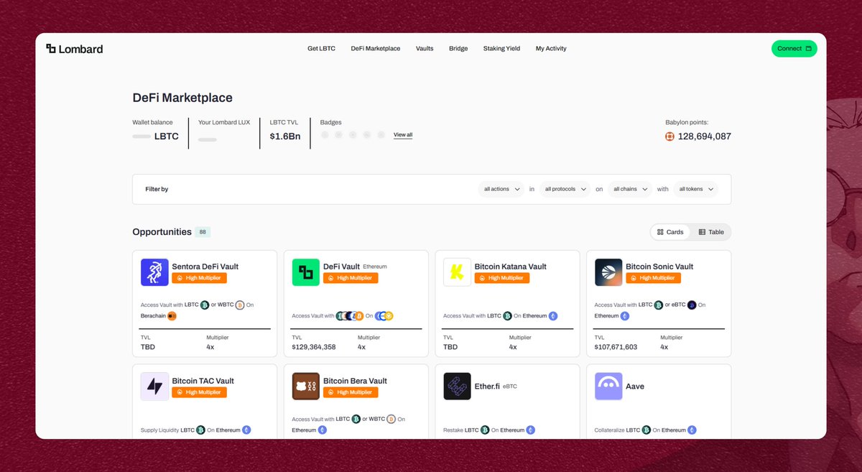Click Ethereum chain icon in Sonic Vault card
The height and width of the screenshot is (472, 862).
(625, 316)
